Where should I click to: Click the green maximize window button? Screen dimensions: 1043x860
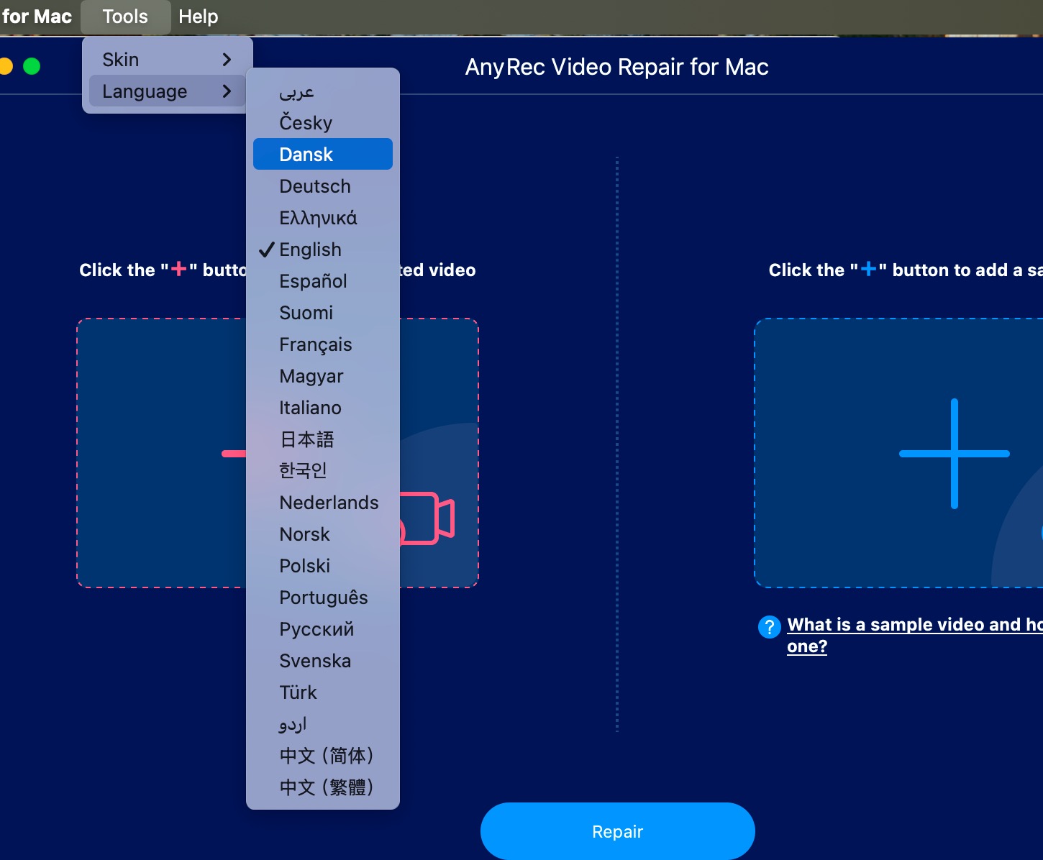(x=32, y=66)
